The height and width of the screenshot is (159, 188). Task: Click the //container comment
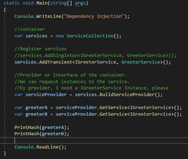coord(29,29)
